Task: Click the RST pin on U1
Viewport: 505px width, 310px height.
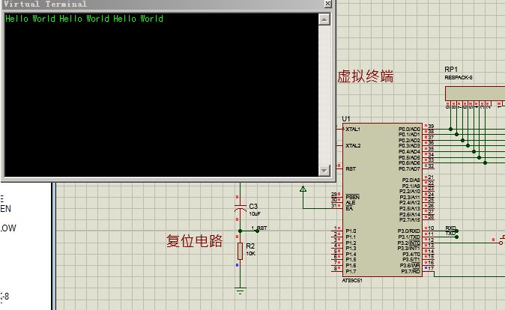Action: tap(351, 168)
